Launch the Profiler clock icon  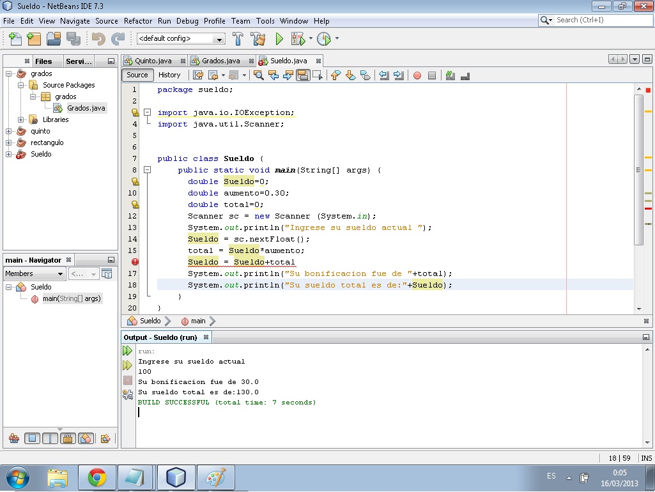point(323,38)
